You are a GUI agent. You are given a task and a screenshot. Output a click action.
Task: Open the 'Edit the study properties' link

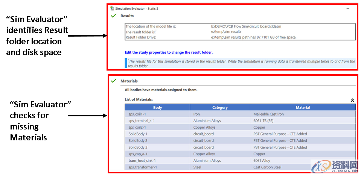168,53
